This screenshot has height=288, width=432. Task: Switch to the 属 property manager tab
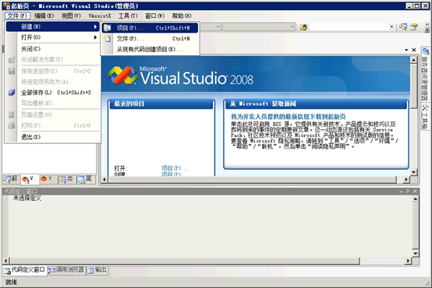coord(85,179)
